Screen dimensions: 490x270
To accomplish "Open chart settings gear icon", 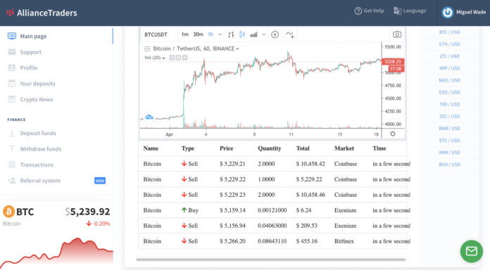I will (393, 134).
